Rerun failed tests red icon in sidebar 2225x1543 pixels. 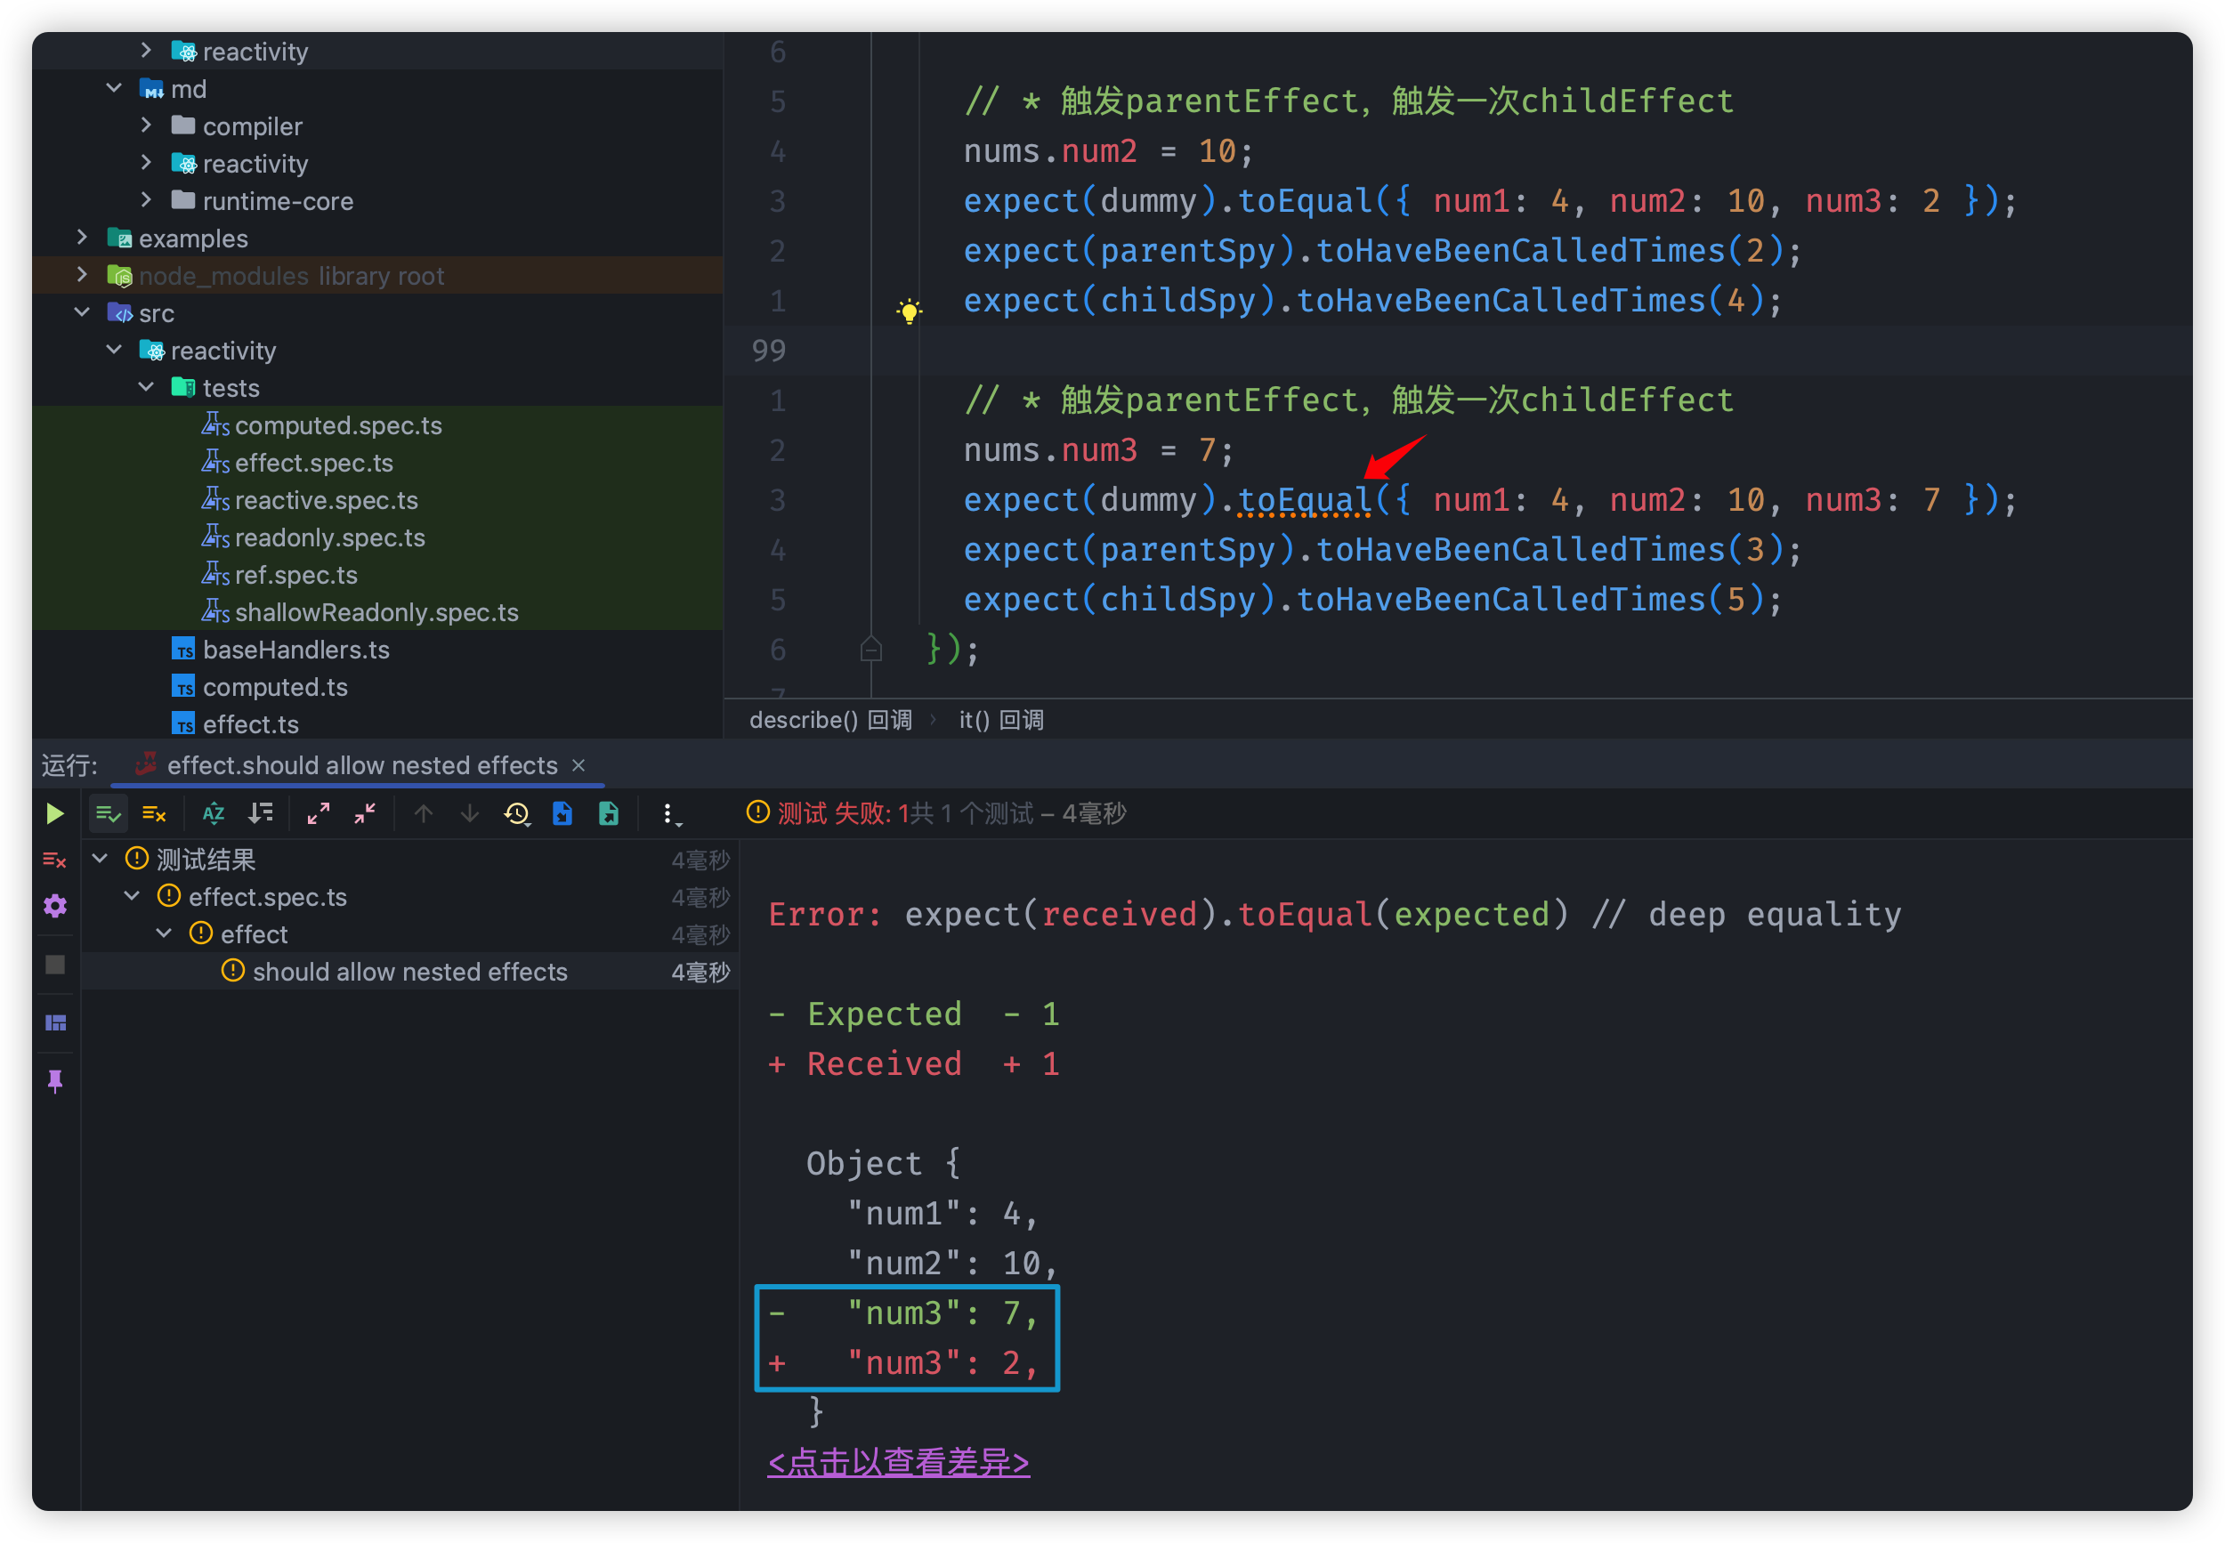point(55,860)
